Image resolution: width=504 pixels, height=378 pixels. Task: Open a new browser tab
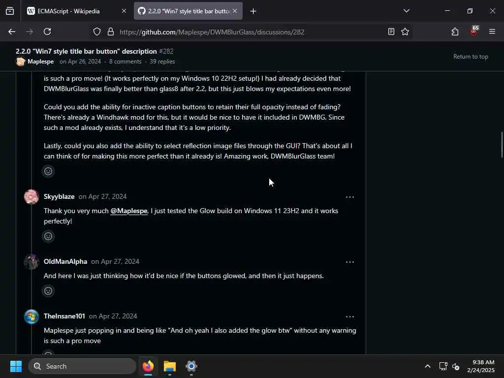(253, 11)
